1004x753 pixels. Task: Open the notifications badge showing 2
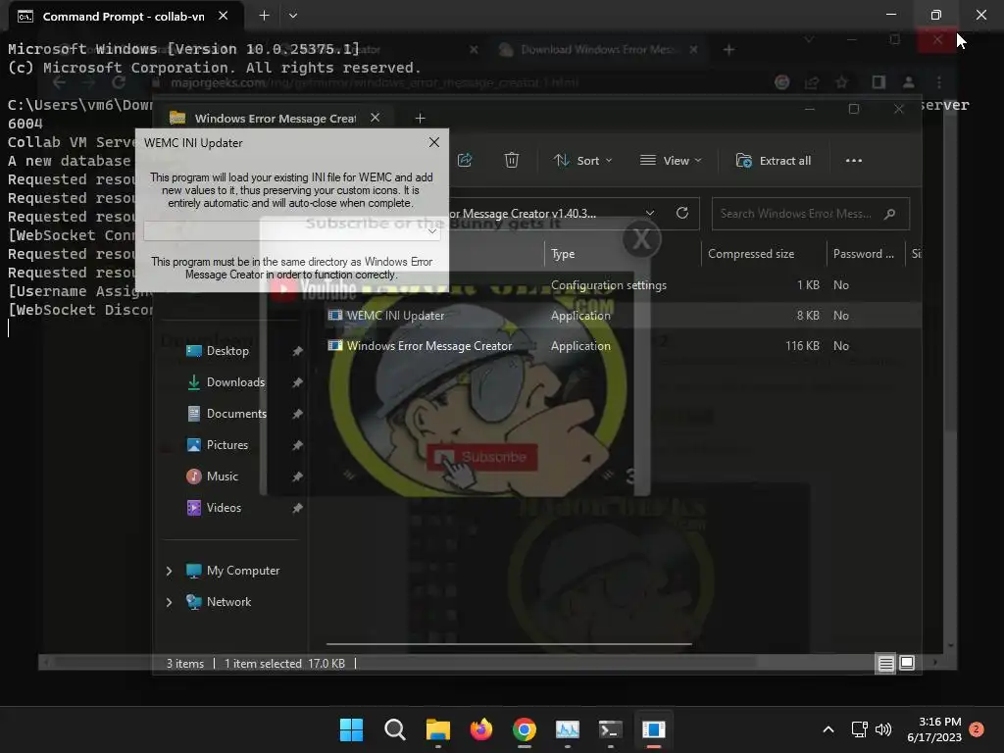coord(977,728)
